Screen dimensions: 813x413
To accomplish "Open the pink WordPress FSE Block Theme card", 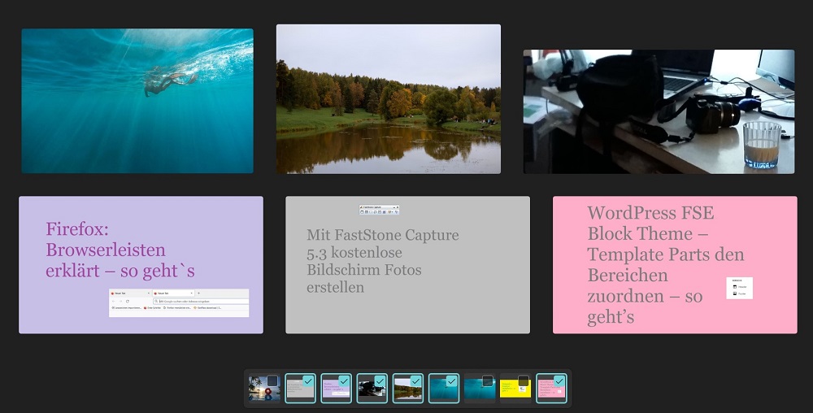I will point(675,265).
